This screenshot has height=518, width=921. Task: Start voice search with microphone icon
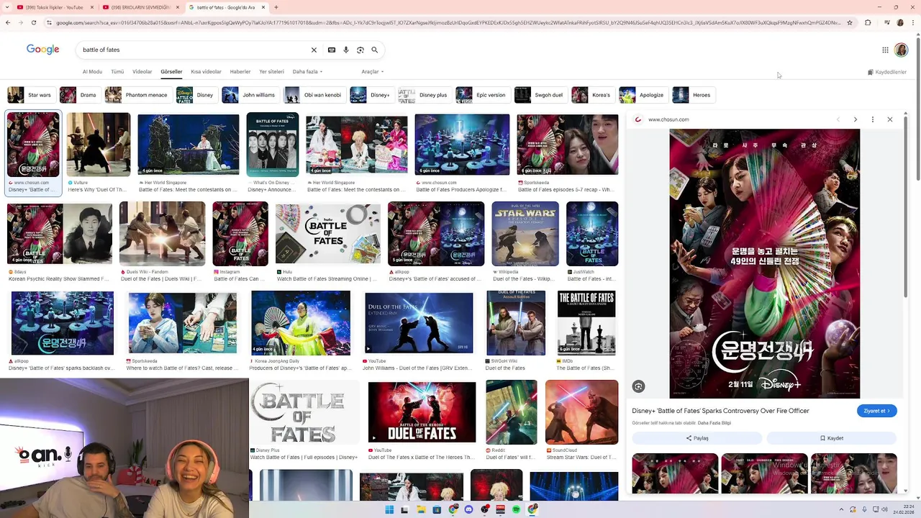346,50
